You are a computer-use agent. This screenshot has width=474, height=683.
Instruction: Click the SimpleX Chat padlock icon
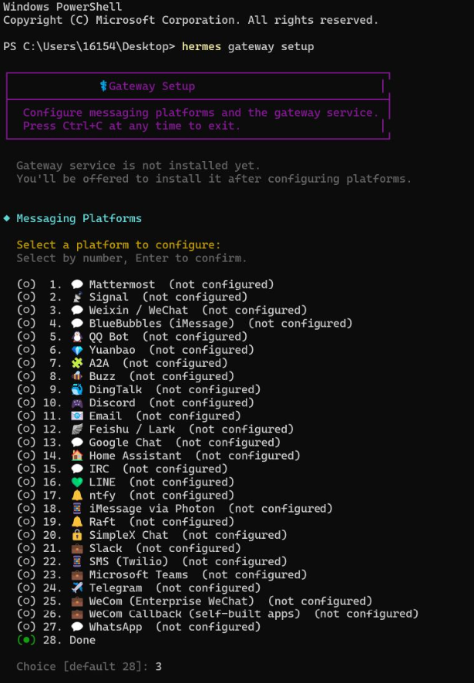(x=76, y=535)
